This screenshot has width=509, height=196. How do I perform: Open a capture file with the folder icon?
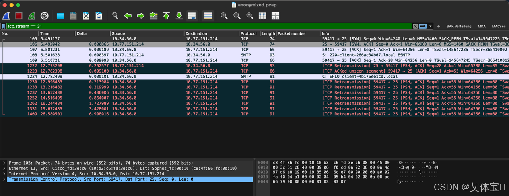pos(60,16)
